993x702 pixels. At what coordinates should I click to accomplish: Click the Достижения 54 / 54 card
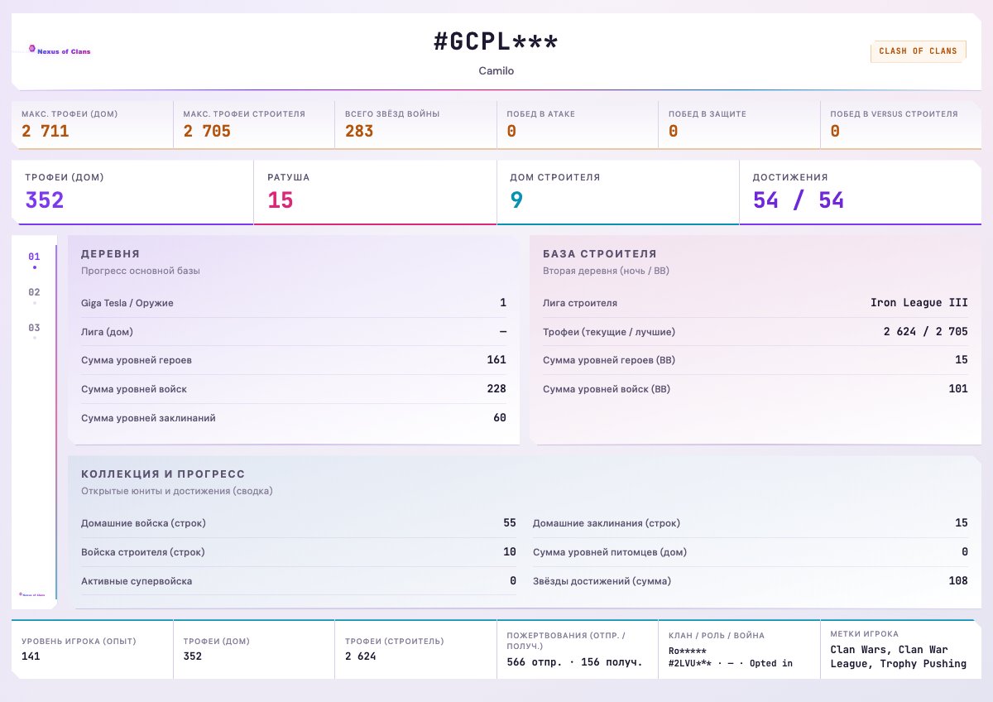point(860,192)
